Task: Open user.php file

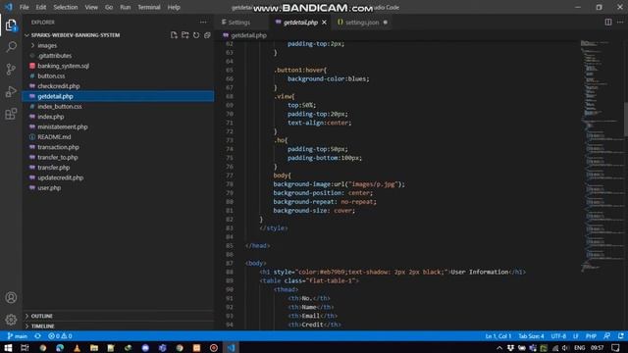Action: tap(49, 187)
